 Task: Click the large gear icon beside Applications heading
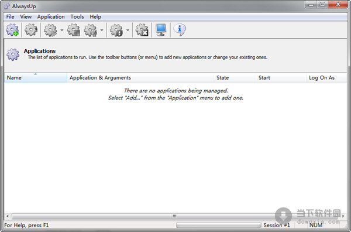tap(13, 54)
